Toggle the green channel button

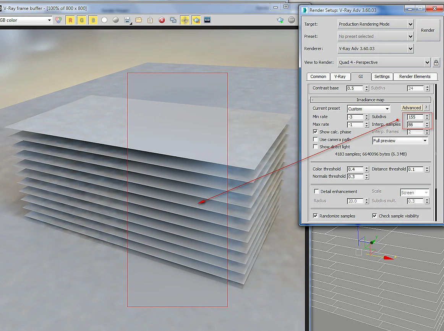(x=81, y=20)
